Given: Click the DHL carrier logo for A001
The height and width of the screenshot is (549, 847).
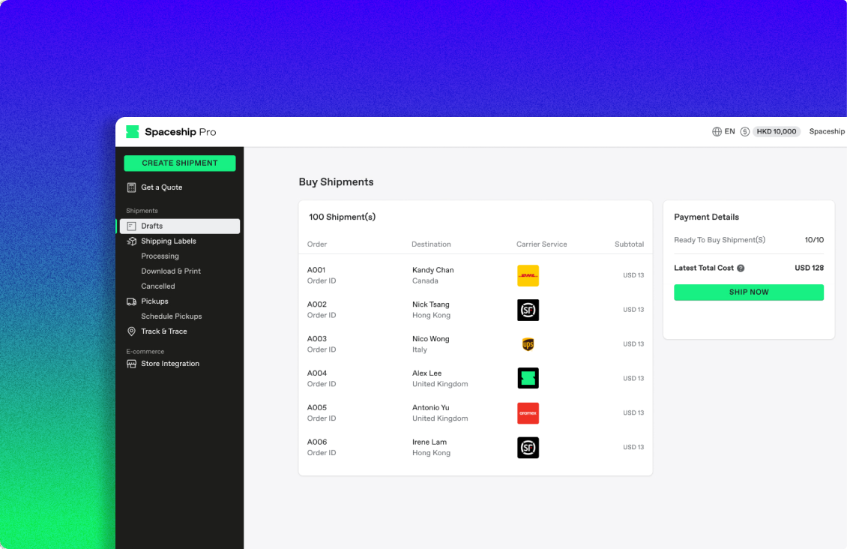Looking at the screenshot, I should point(528,275).
